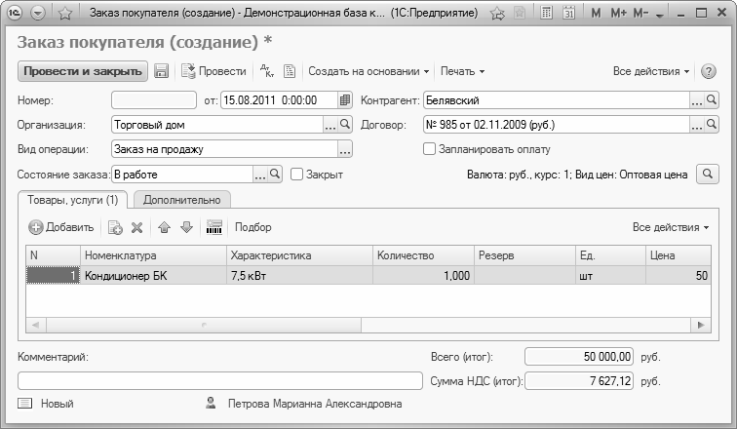The width and height of the screenshot is (737, 429).
Task: Click the barcode scanner icon
Action: point(214,227)
